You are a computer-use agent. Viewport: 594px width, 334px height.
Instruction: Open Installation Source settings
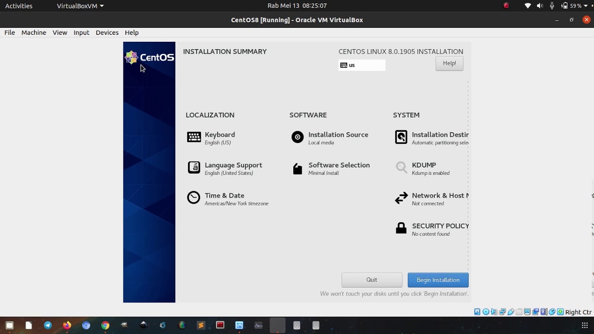[x=330, y=138]
